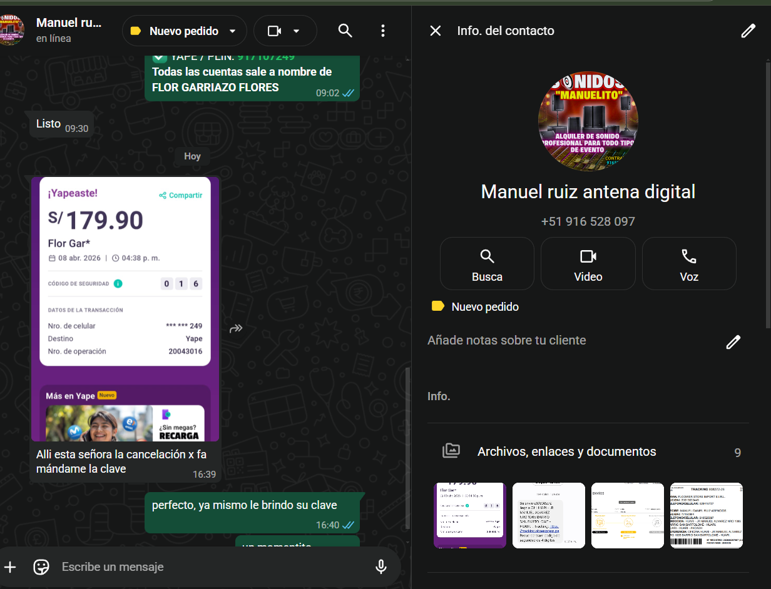Screen dimensions: 771x589
Task: Edit contact with top pencil icon
Action: (x=748, y=31)
